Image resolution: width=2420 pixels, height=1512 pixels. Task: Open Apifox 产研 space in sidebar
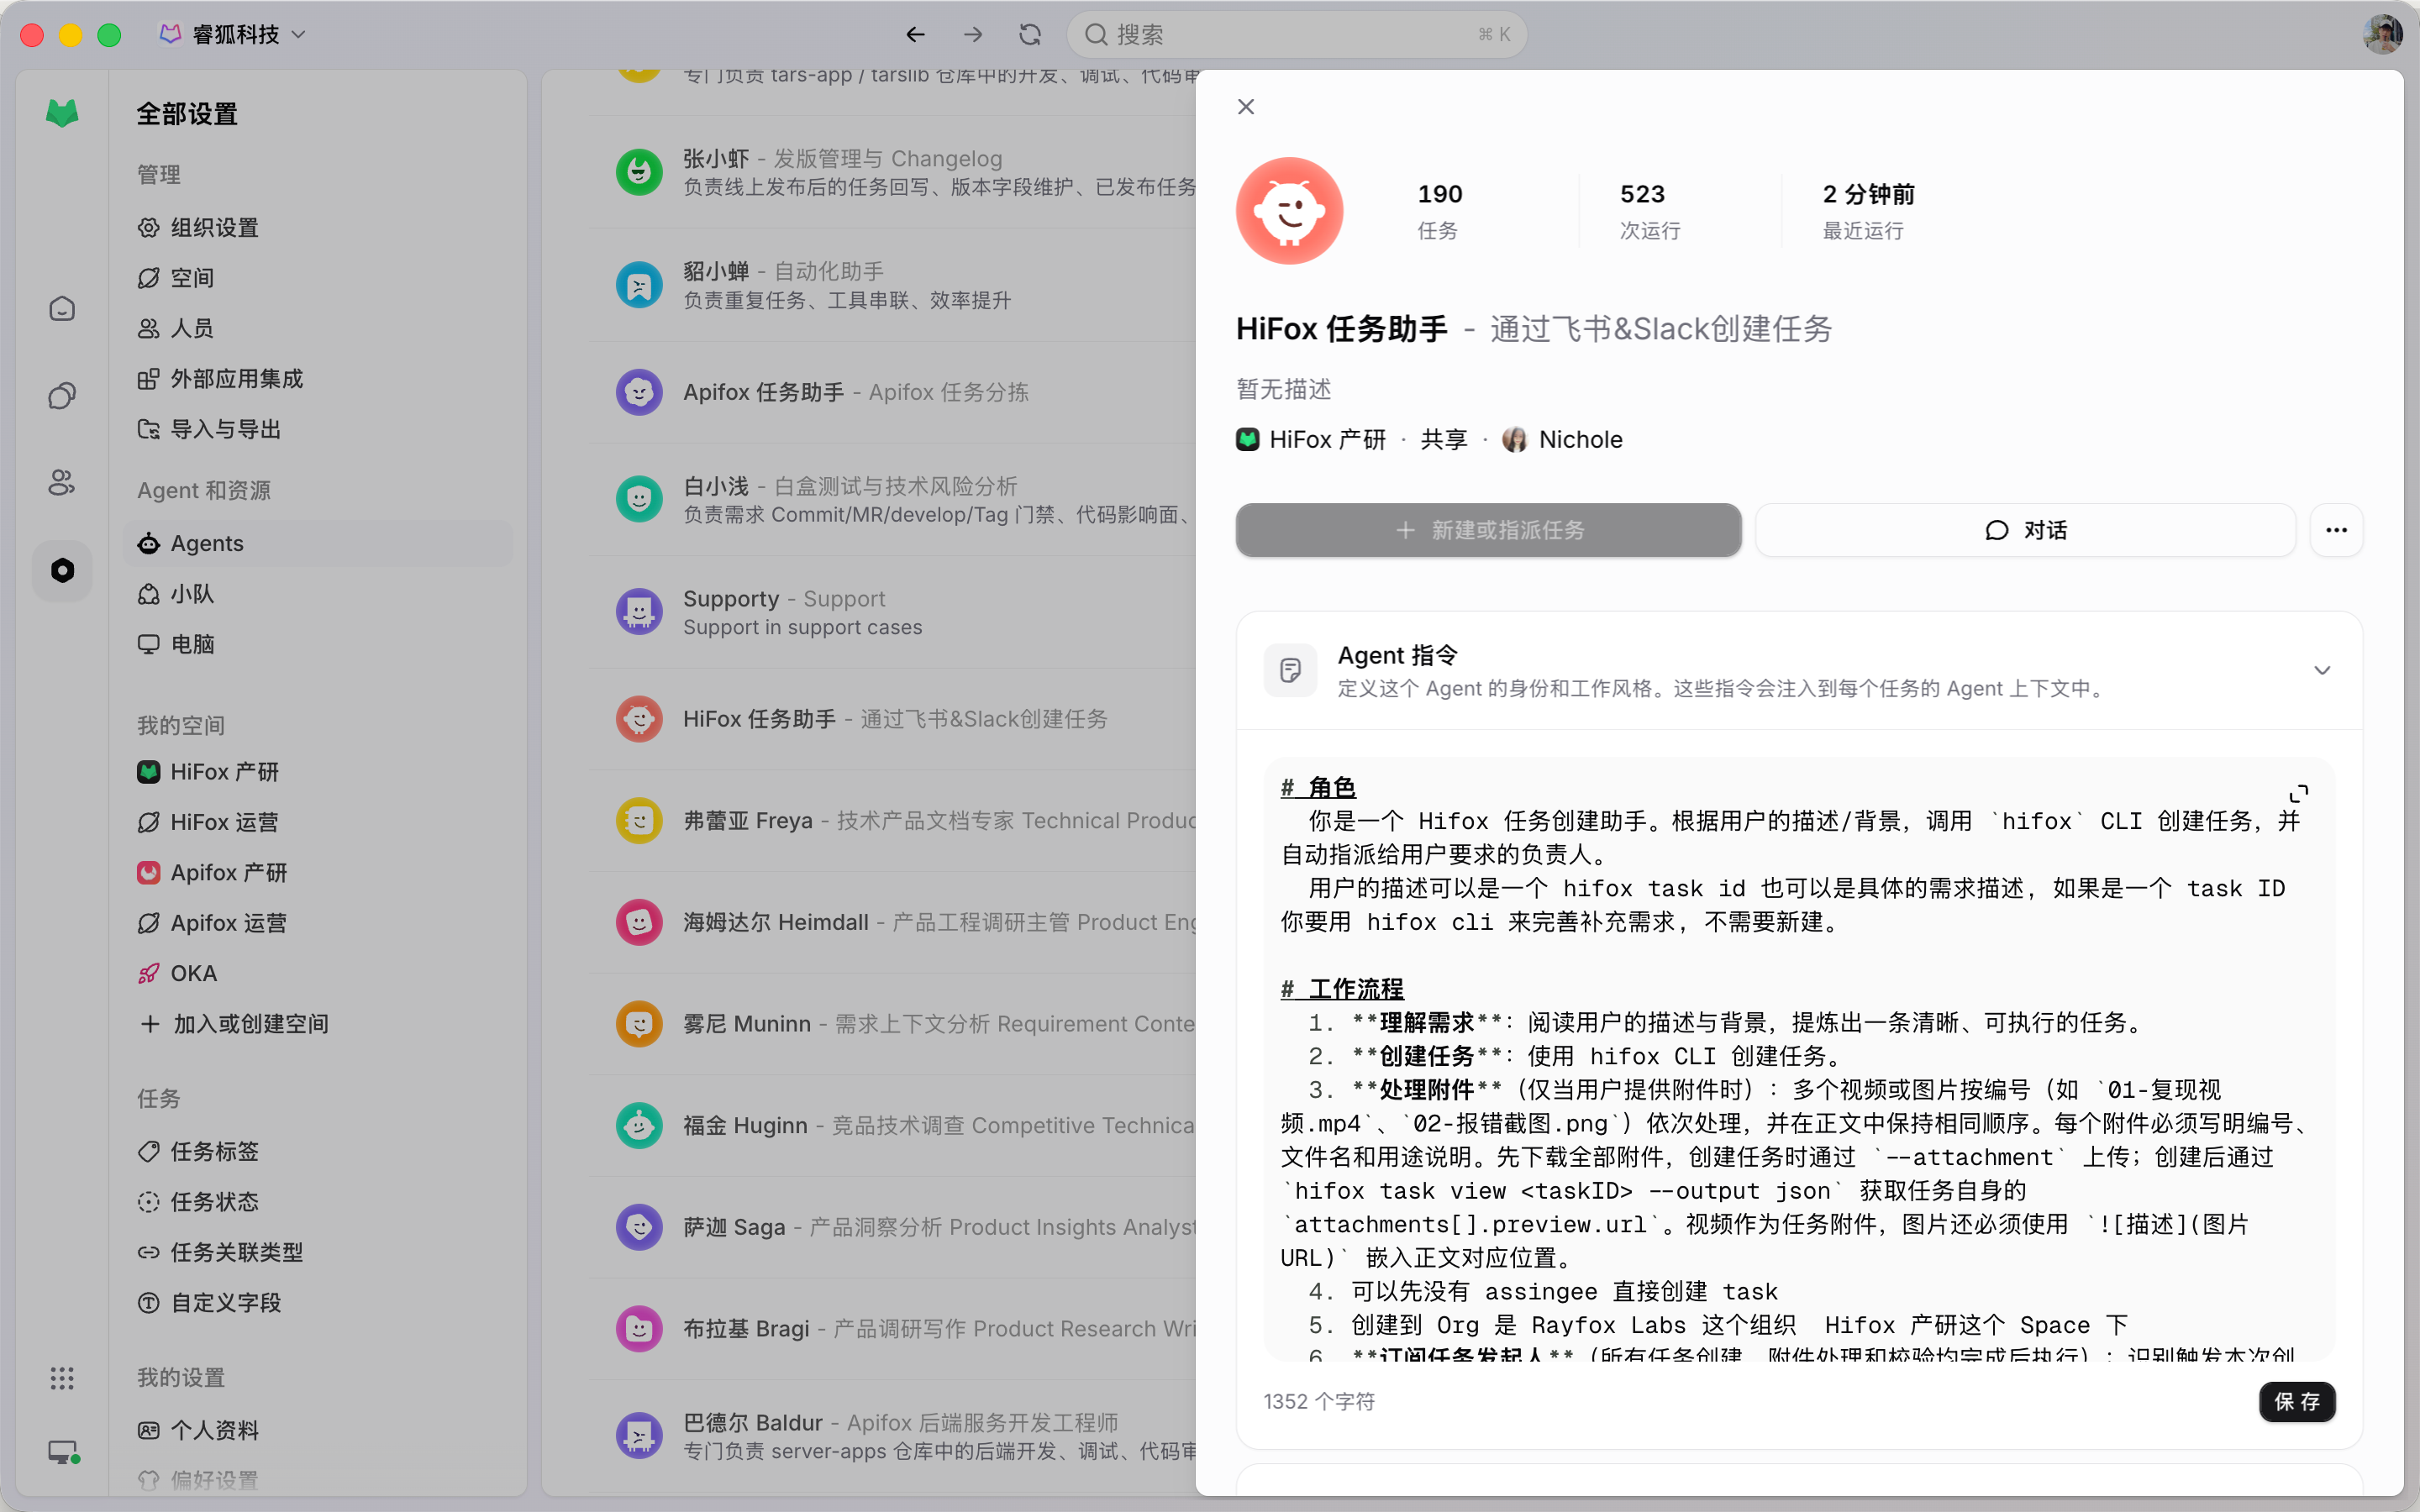tap(318, 873)
